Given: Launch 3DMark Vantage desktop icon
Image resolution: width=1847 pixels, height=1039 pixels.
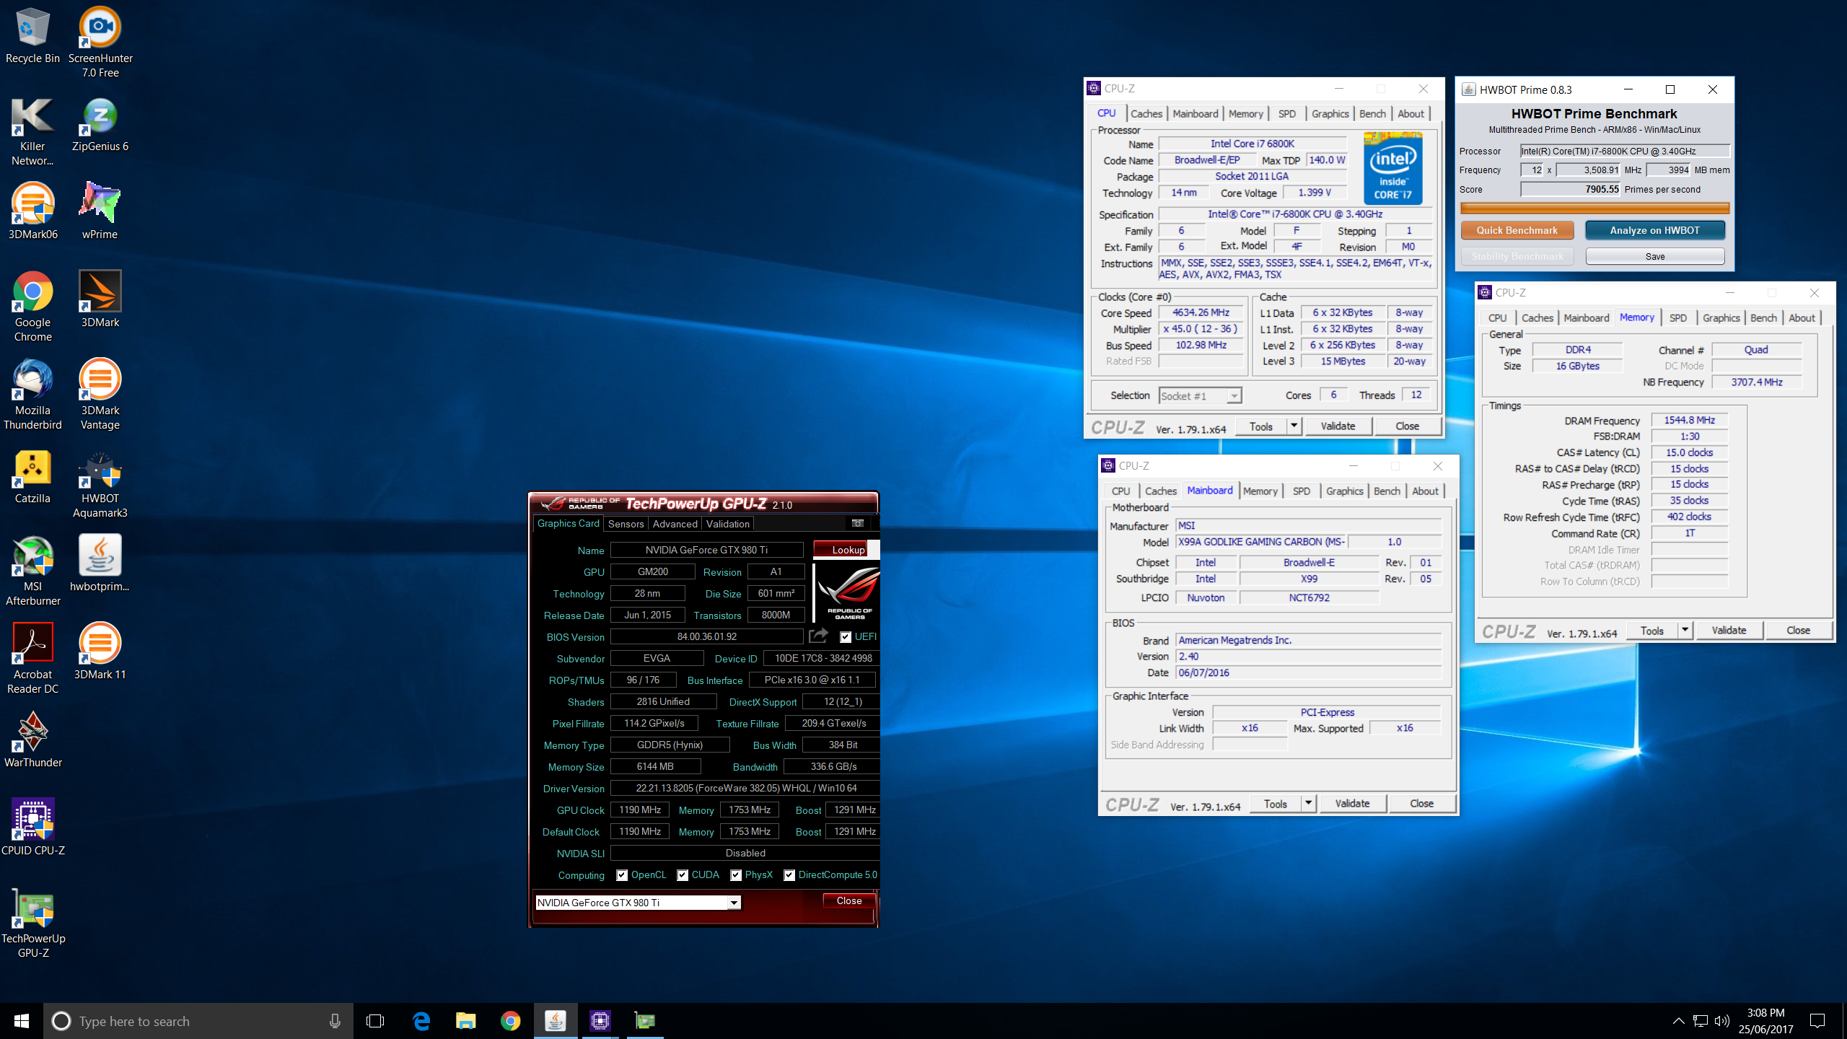Looking at the screenshot, I should [100, 395].
